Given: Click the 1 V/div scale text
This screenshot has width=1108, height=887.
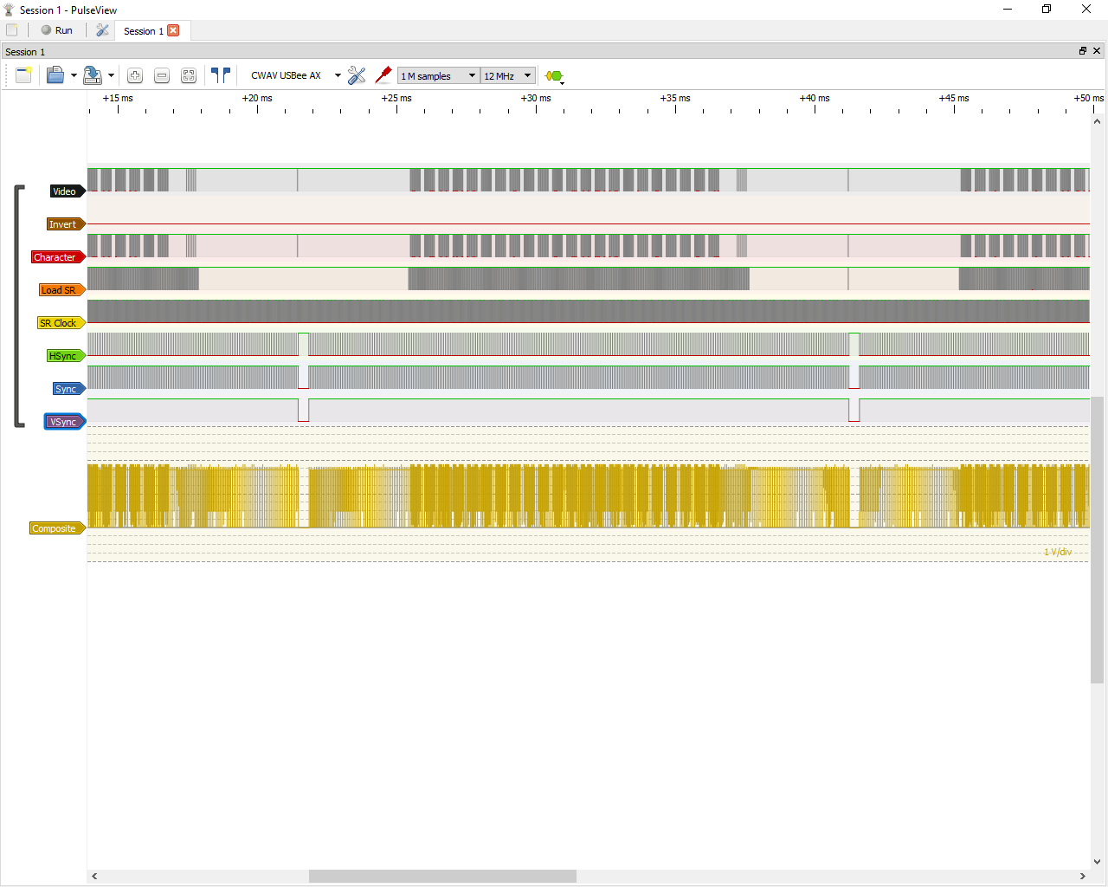Looking at the screenshot, I should (1058, 552).
